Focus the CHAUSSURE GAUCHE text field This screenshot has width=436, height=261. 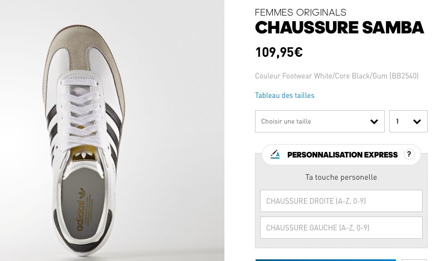[x=341, y=228]
